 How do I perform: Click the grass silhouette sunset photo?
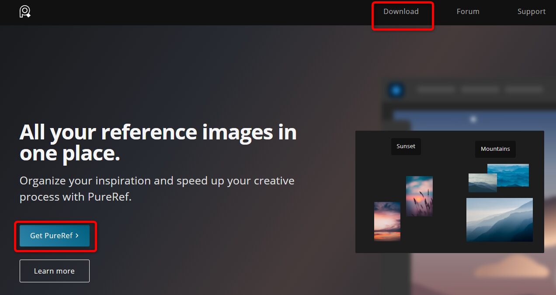pos(419,196)
